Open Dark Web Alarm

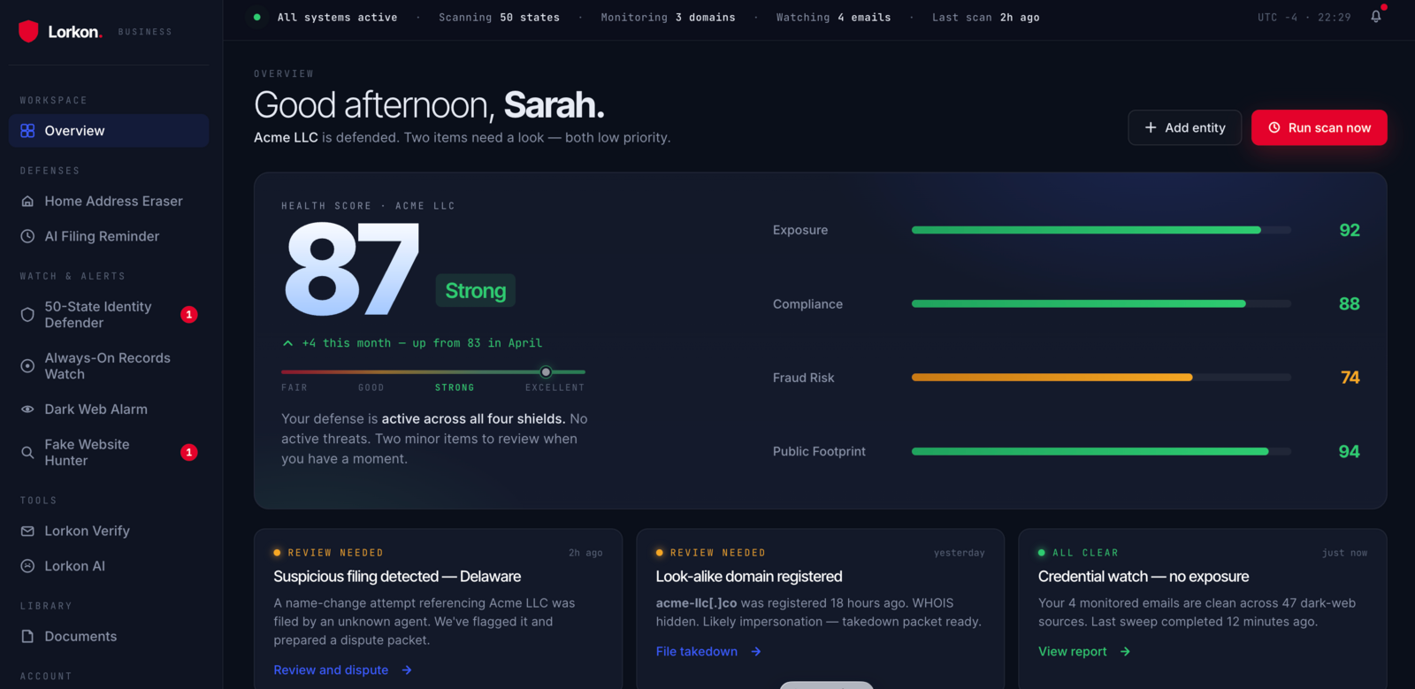tap(109, 410)
